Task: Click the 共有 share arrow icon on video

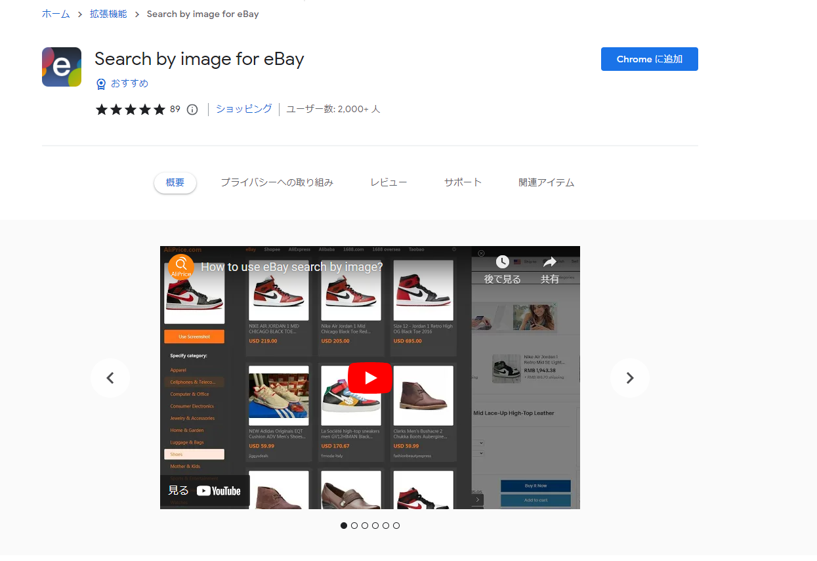Action: [x=550, y=262]
